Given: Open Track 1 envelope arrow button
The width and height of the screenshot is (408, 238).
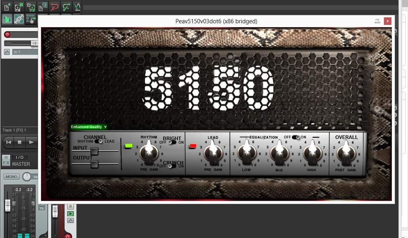Looking at the screenshot, I should pyautogui.click(x=7, y=52).
